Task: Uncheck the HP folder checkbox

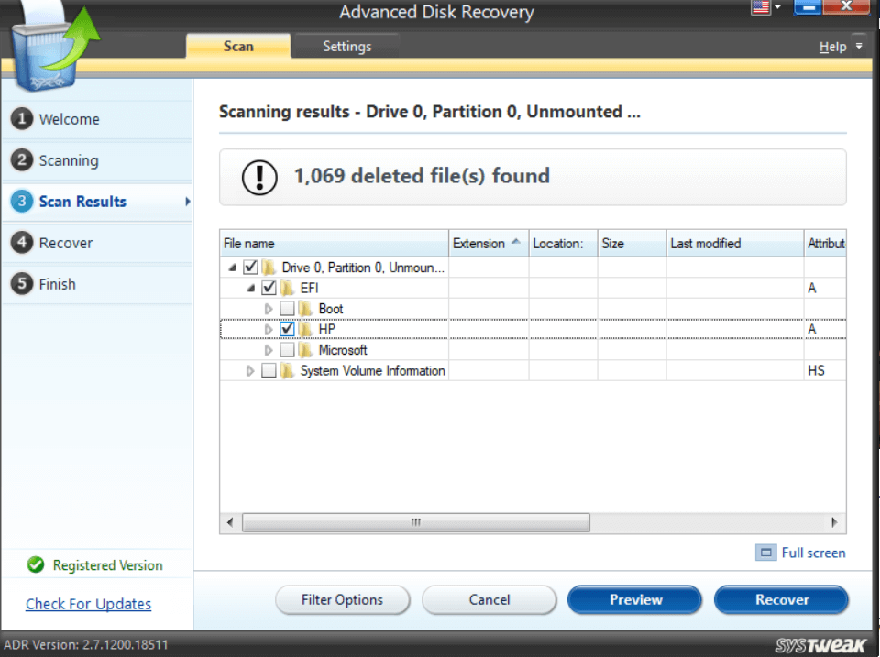Action: [x=287, y=329]
